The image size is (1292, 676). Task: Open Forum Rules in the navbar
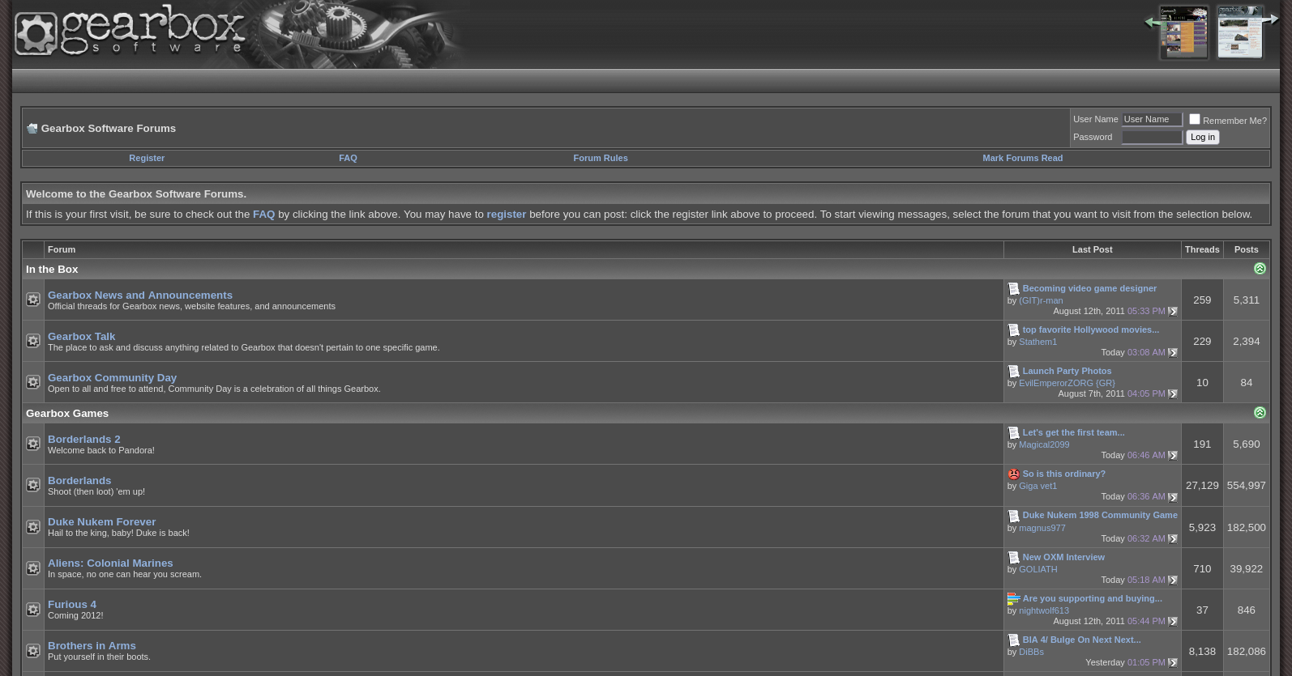pos(601,158)
